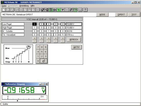The width and height of the screenshot is (141, 106).
Task: Select the greyed K Kelvin unit icon
Action: pos(67,10)
